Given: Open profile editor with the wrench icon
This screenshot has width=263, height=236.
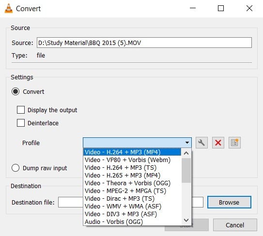Looking at the screenshot, I should [201, 143].
